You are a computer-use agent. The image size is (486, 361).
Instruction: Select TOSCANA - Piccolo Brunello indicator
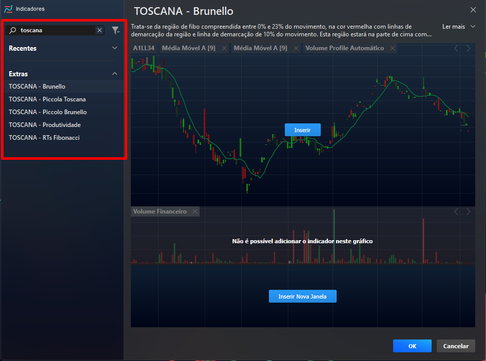[x=63, y=112]
